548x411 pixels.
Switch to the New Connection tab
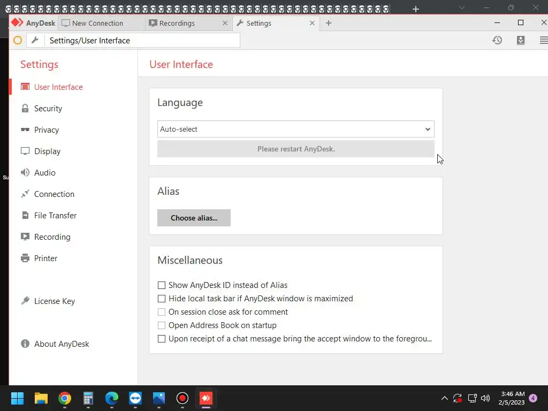click(x=101, y=23)
